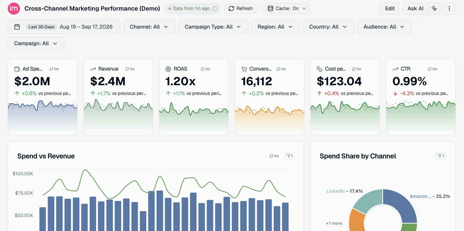Click the ROAS card refresh indicator
464x231 pixels.
[x=205, y=69]
